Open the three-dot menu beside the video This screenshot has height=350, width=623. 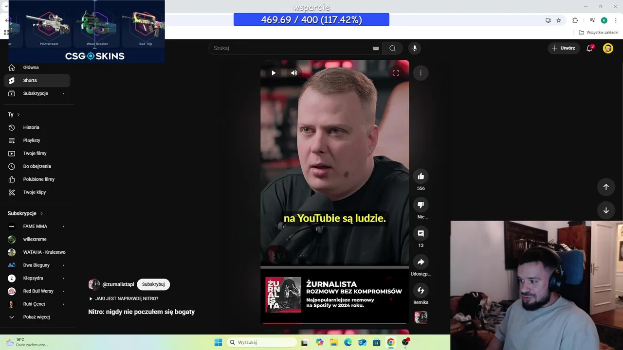point(421,73)
